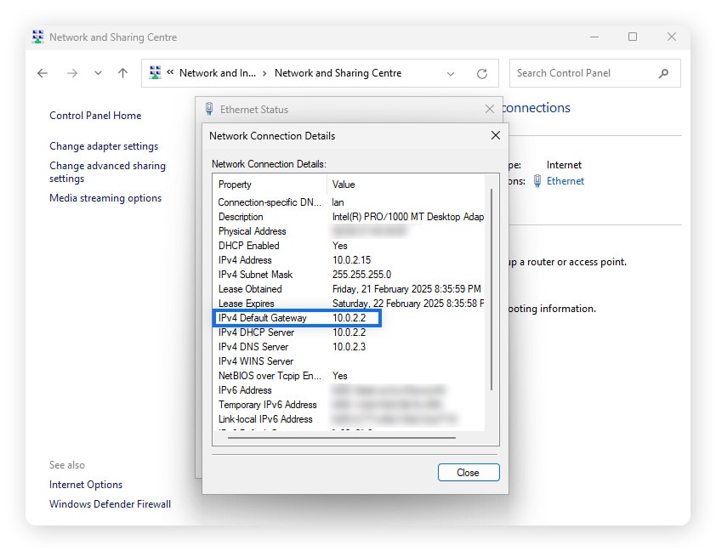Expand the hidden breadcrumb chevrons

click(x=170, y=72)
